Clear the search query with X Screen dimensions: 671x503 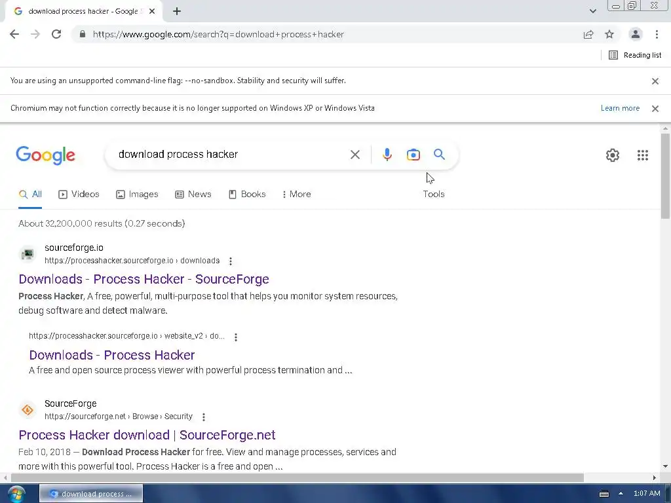pyautogui.click(x=355, y=155)
